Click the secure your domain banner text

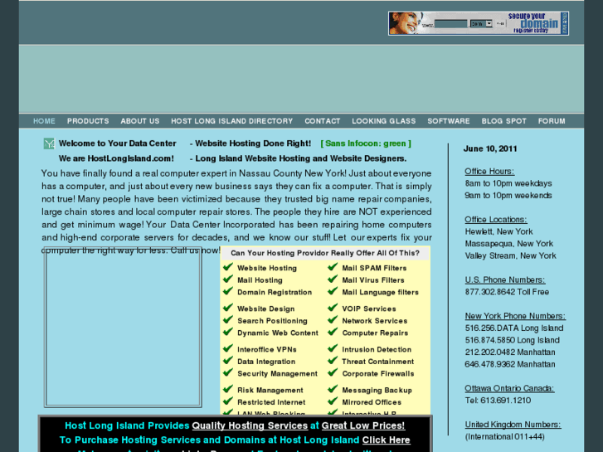click(x=533, y=23)
